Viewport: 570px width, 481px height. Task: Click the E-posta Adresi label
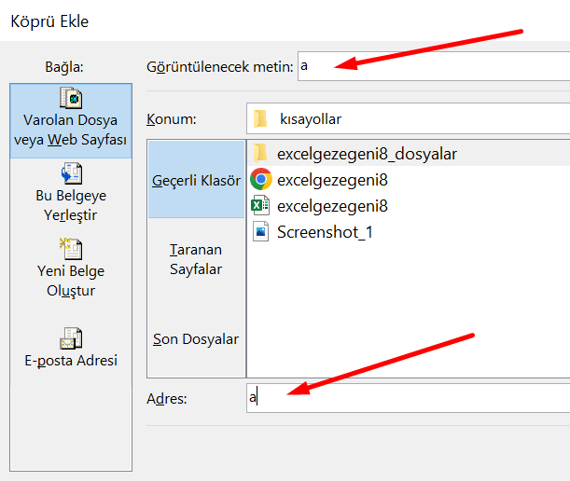point(71,361)
